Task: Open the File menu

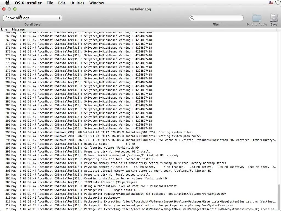Action: coord(50,3)
